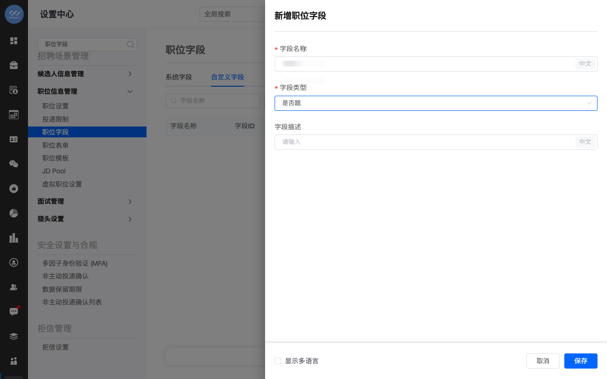Open 多因子身份验证 (MFA) setting
Screen dimensions: 607x379
[x=75, y=263]
